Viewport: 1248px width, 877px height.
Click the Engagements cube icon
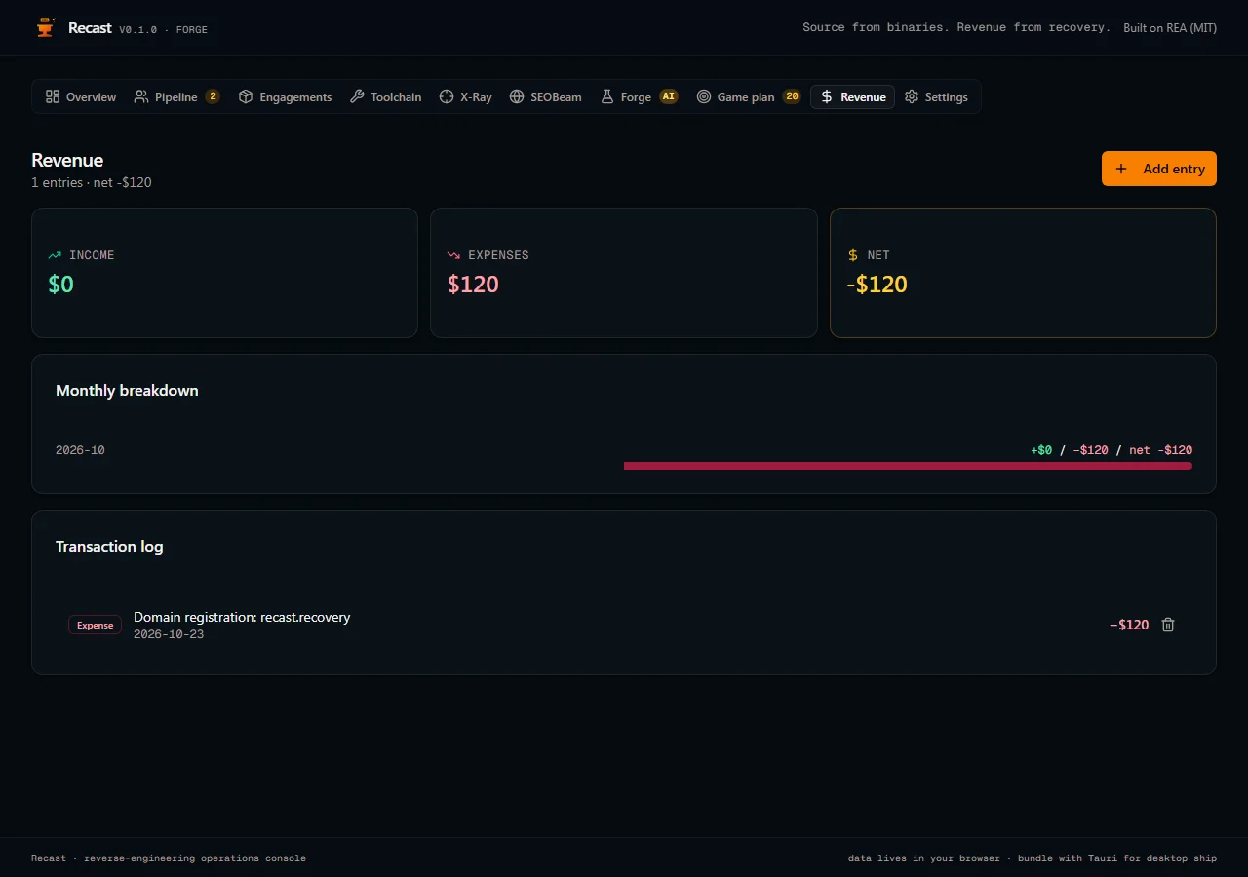(246, 96)
